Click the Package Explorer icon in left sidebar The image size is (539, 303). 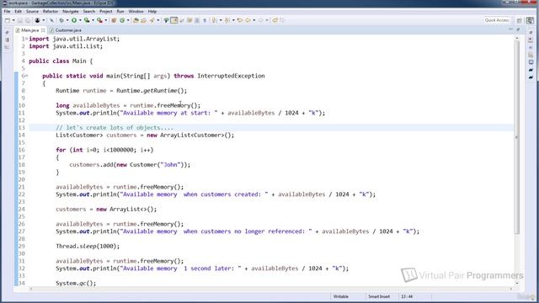8,40
